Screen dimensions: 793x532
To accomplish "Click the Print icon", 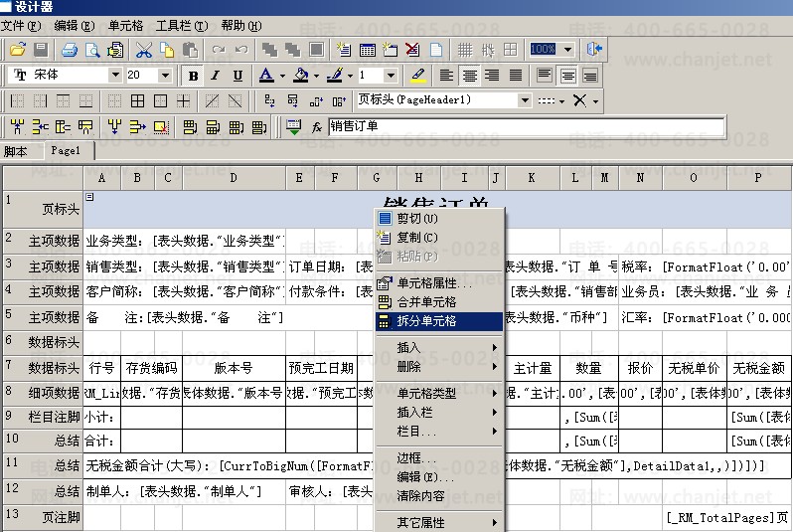I will 70,49.
